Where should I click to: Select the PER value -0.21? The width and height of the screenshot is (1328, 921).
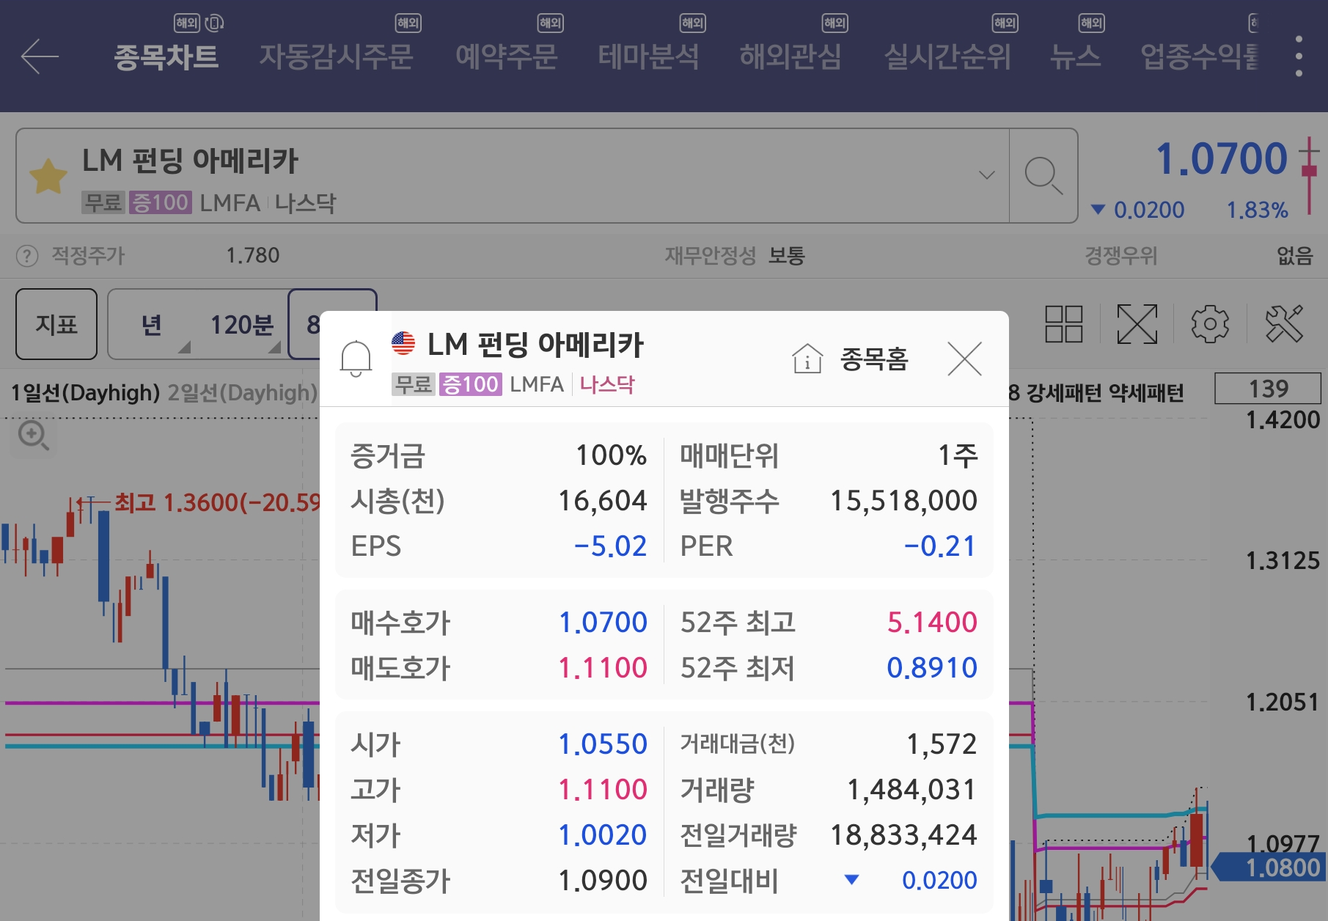pyautogui.click(x=939, y=546)
